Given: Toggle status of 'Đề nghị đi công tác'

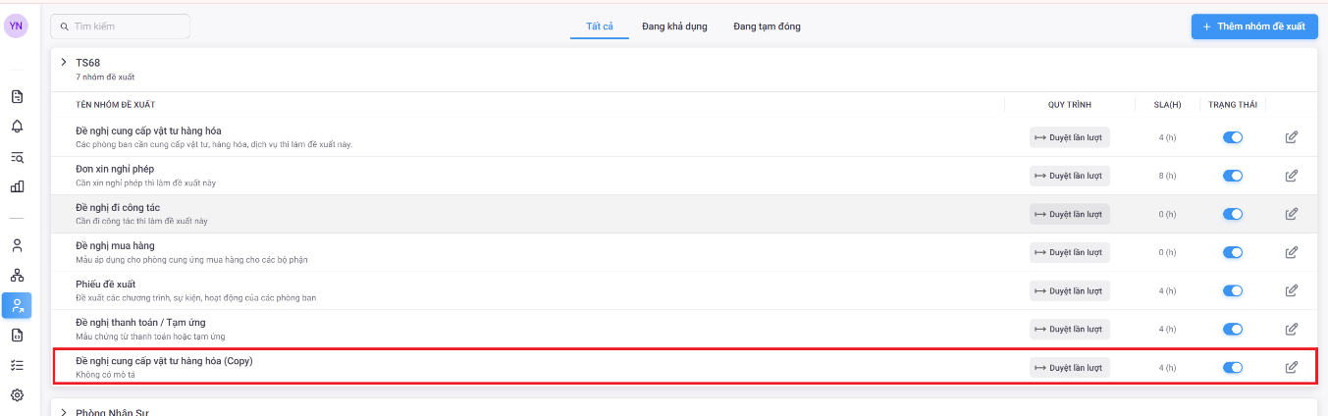Looking at the screenshot, I should pos(1232,214).
